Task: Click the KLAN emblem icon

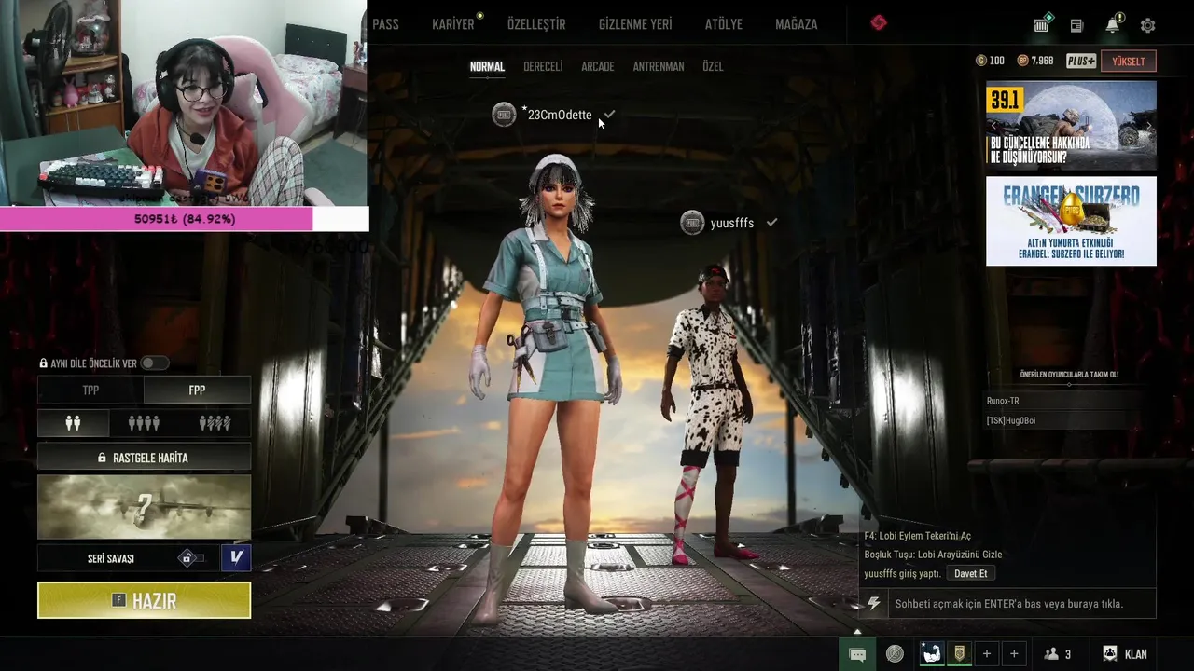Action: click(x=1110, y=653)
